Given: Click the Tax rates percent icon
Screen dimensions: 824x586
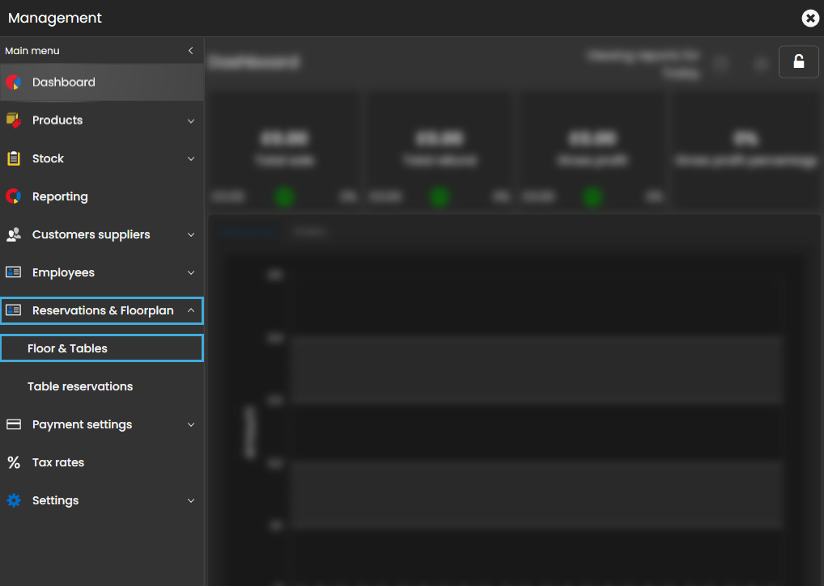Looking at the screenshot, I should click(13, 462).
